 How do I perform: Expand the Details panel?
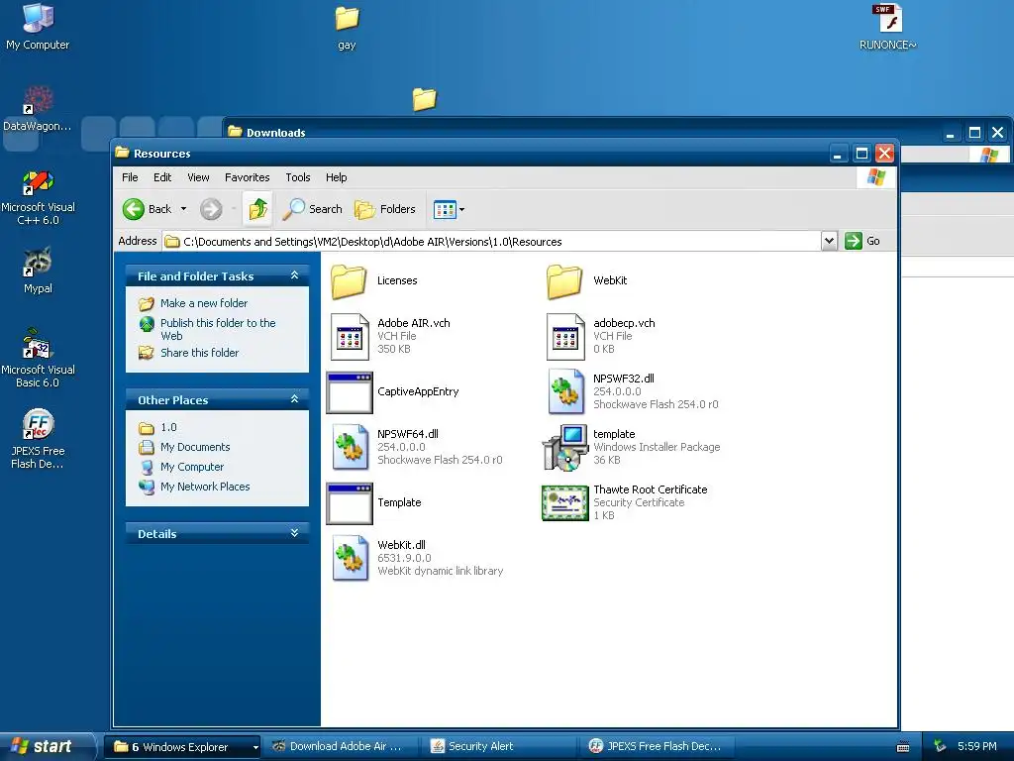click(294, 533)
